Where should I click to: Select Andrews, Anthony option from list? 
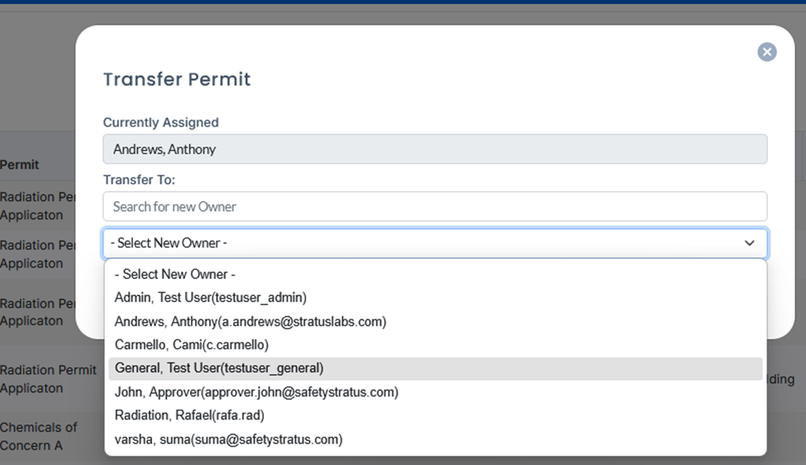click(435, 322)
